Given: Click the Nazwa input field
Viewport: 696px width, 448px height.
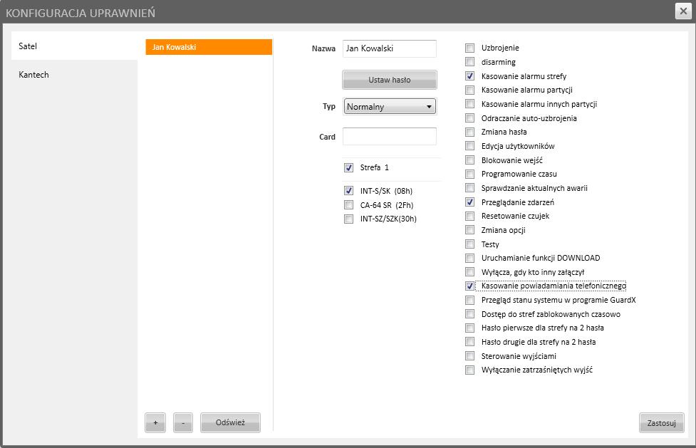Looking at the screenshot, I should pyautogui.click(x=389, y=48).
